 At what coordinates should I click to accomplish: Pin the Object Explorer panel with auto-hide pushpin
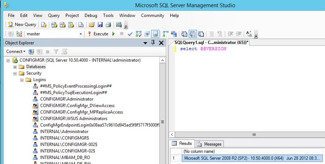153,43
